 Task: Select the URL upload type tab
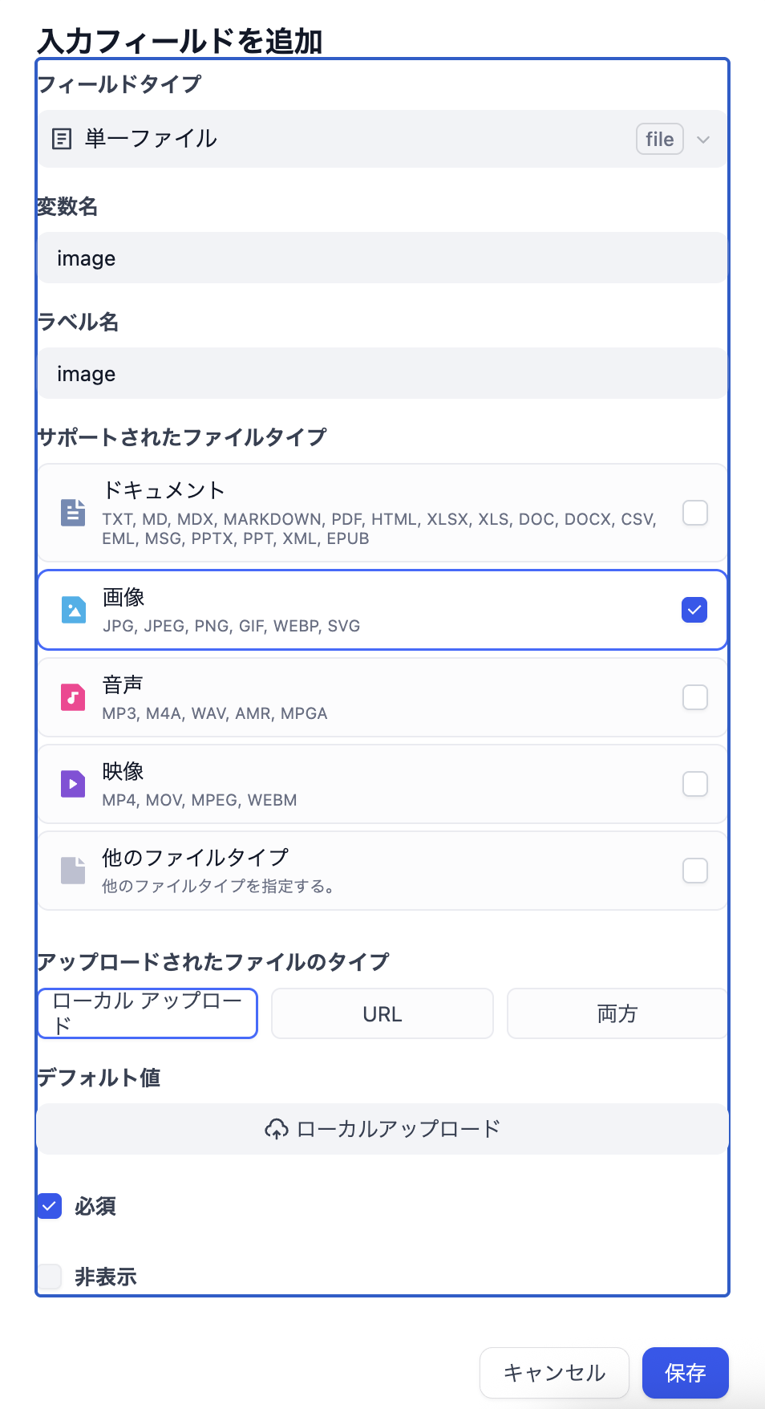pos(382,1013)
